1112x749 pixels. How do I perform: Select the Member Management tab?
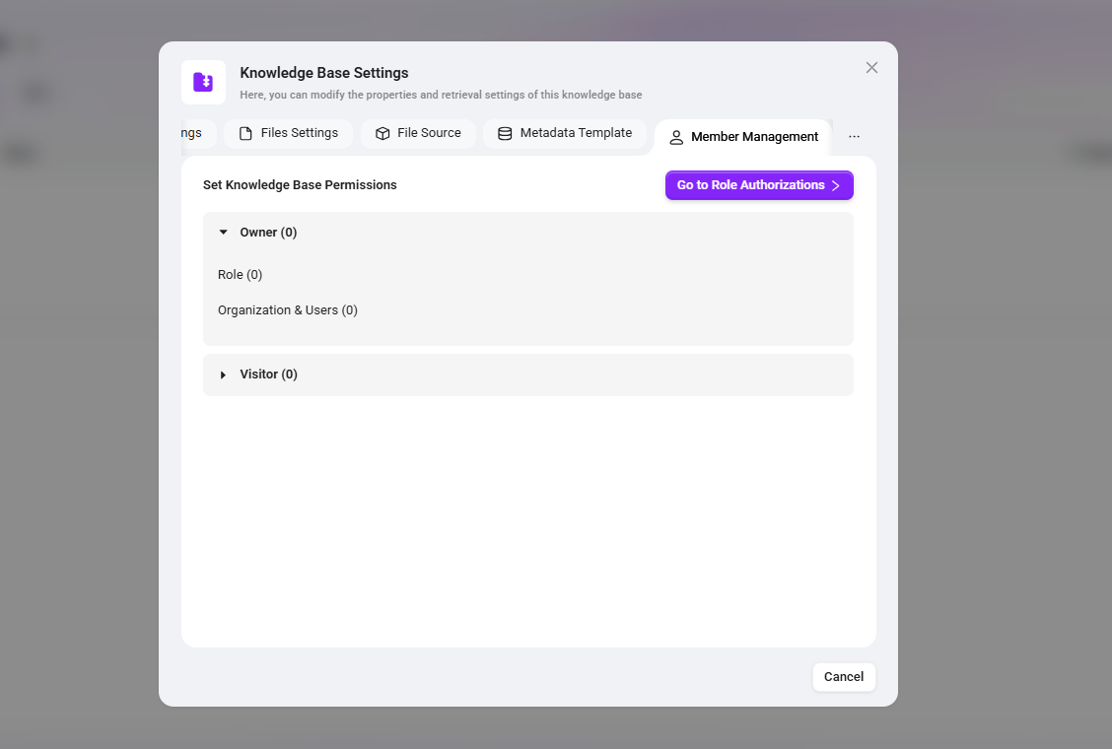click(x=743, y=137)
